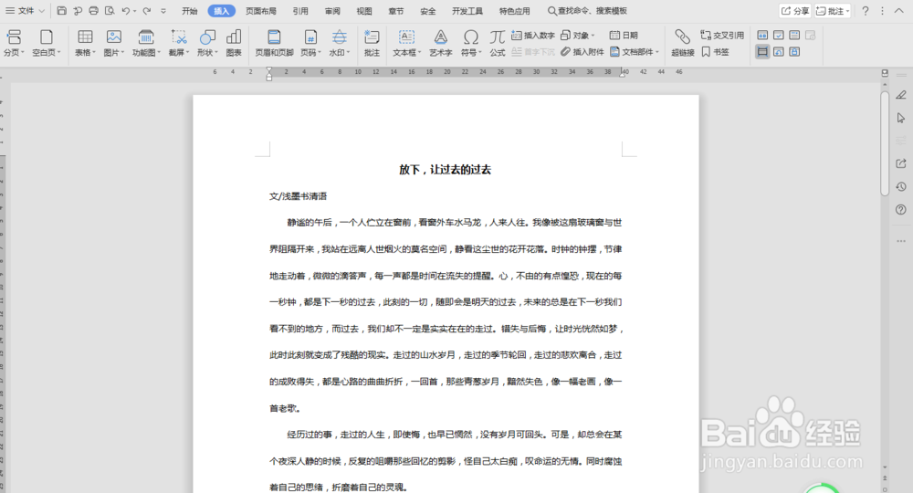The image size is (913, 493).
Task: Click the help question mark icon
Action: (x=866, y=10)
